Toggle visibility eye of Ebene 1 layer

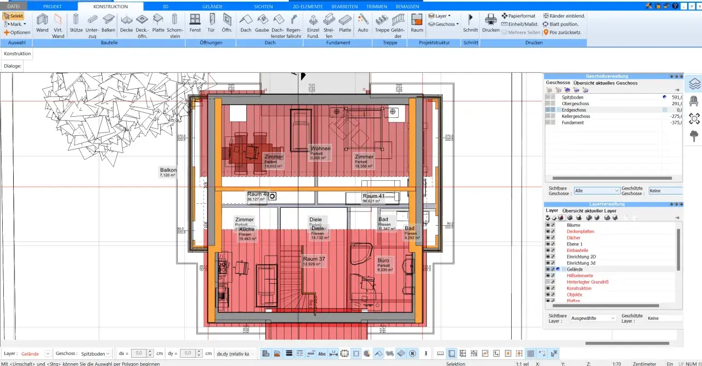pyautogui.click(x=547, y=244)
